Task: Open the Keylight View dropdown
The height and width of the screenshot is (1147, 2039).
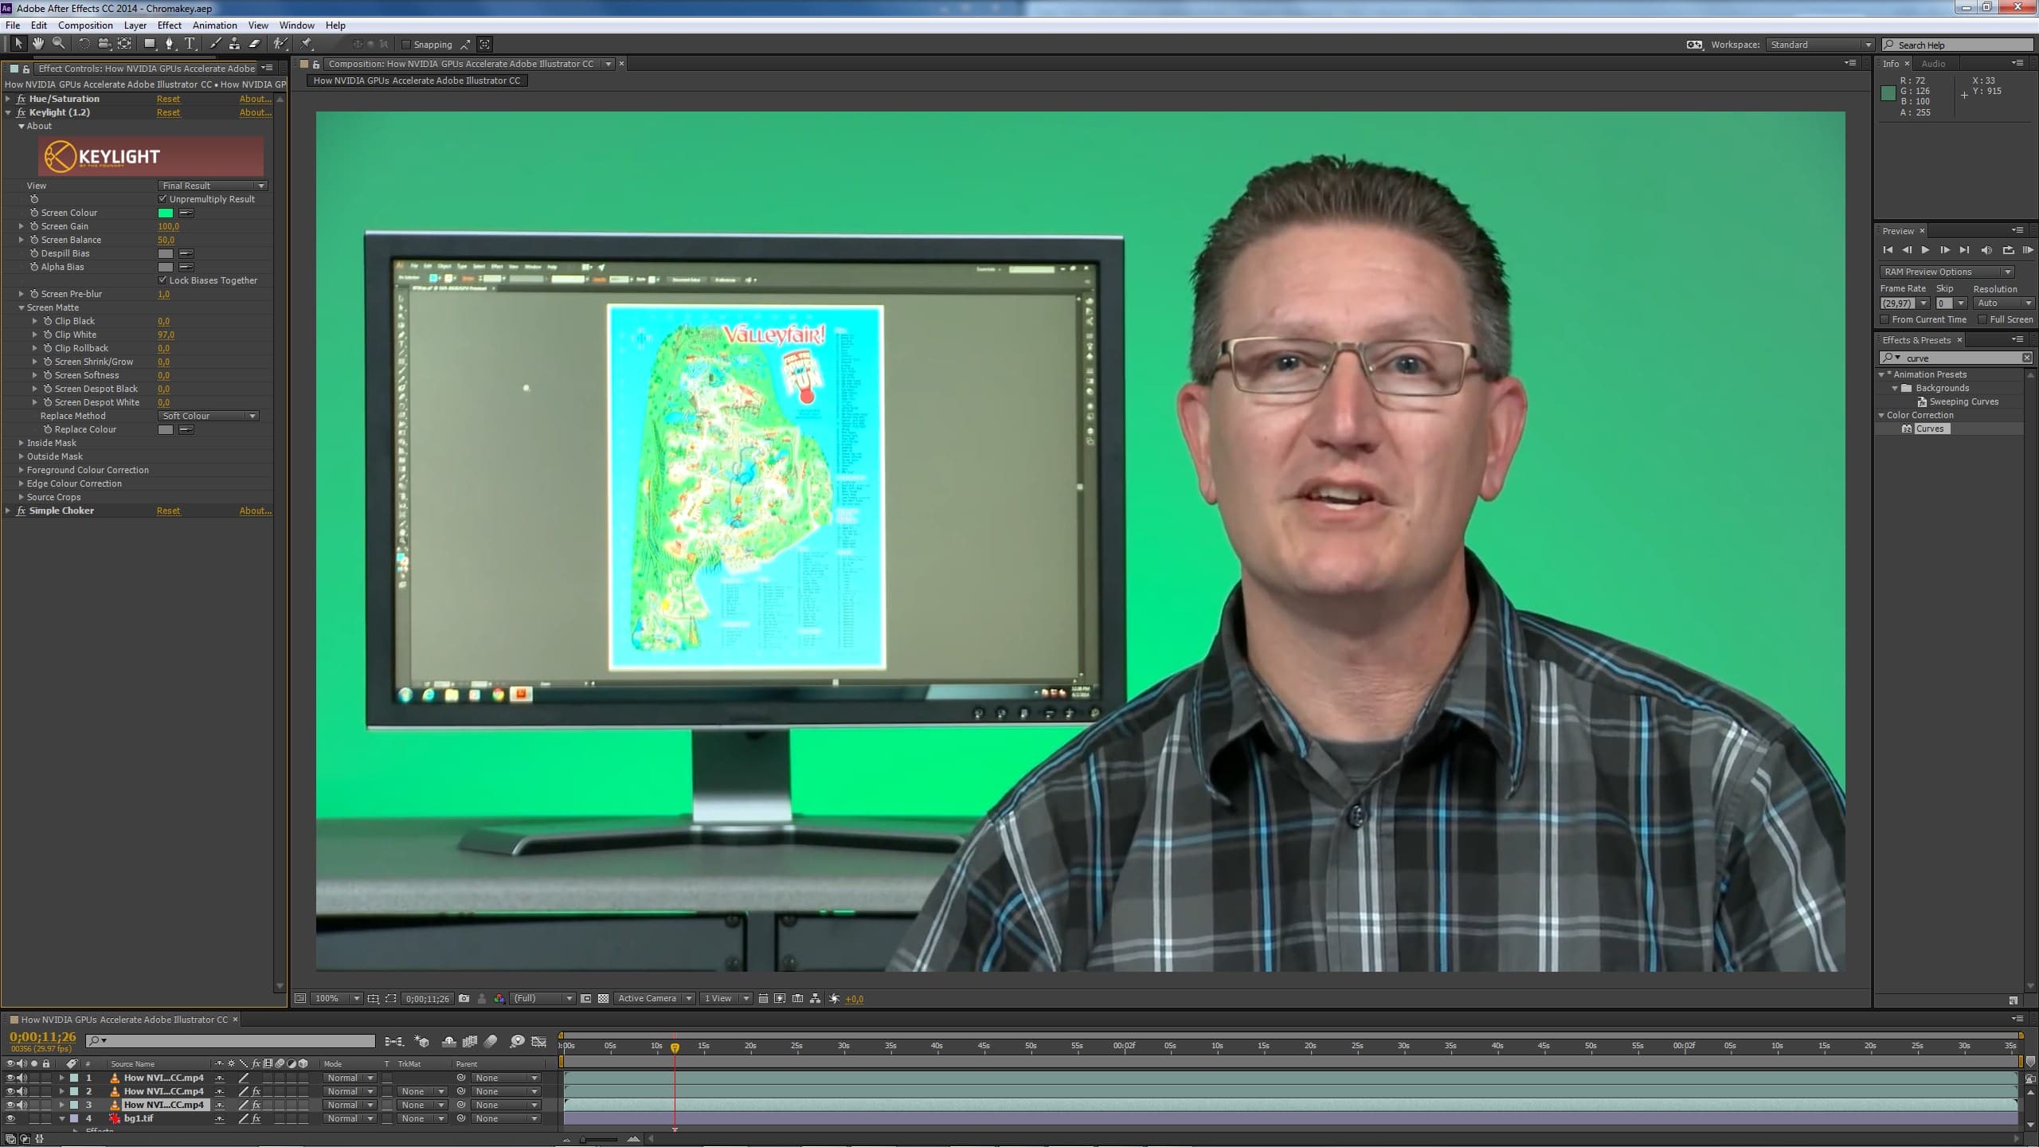Action: click(x=213, y=186)
